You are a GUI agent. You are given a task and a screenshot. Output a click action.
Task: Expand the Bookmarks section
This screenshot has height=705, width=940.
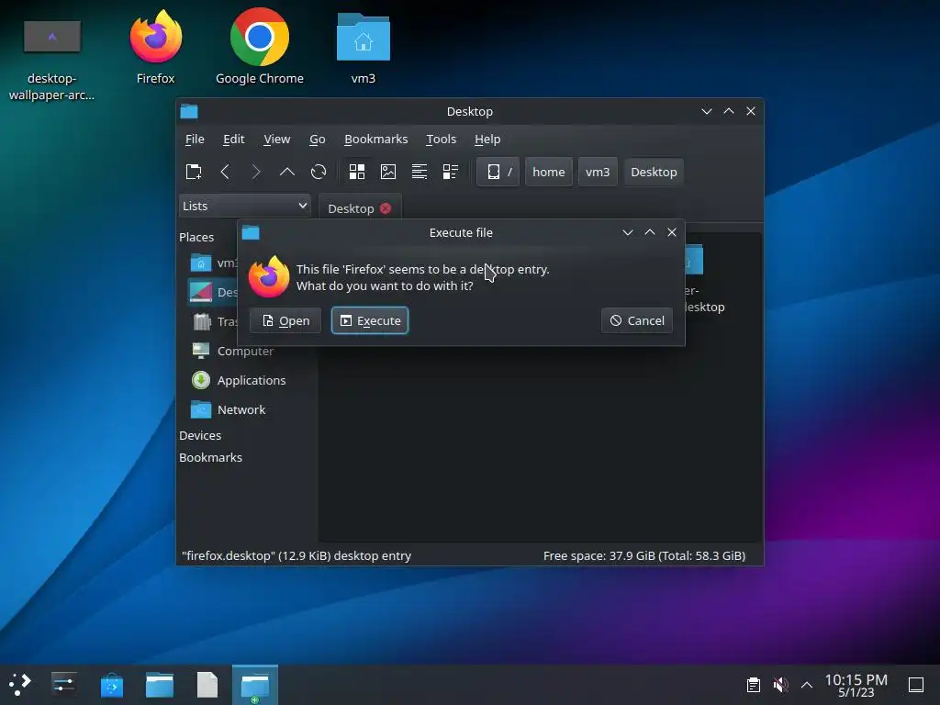[x=210, y=457]
